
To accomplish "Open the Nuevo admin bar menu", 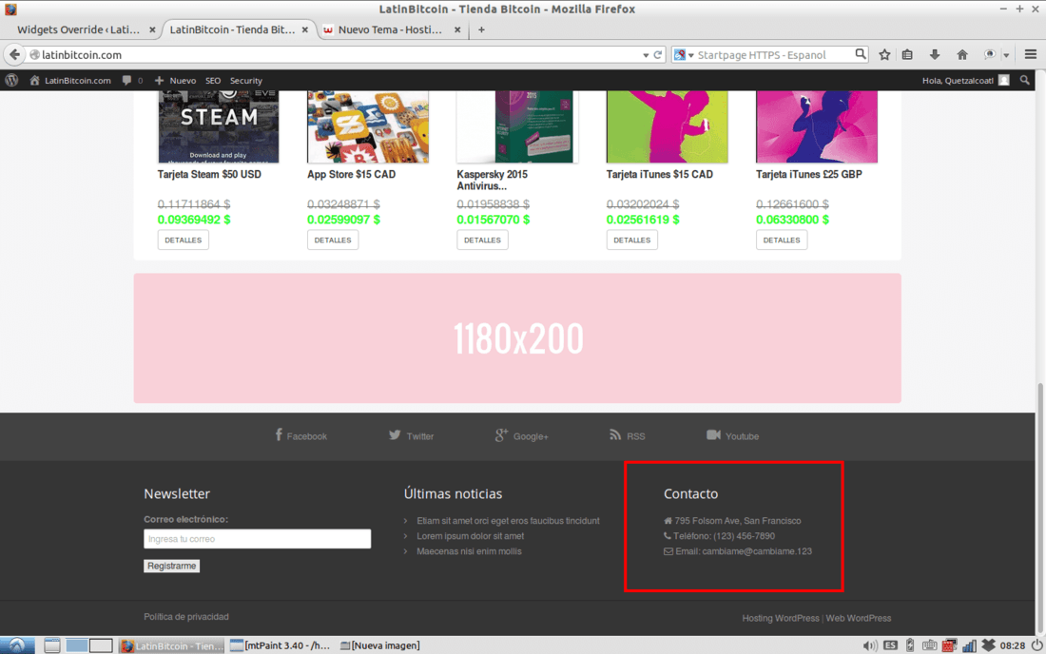I will (176, 80).
